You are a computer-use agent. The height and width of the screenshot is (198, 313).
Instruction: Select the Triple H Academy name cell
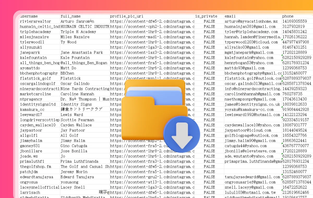tap(78, 32)
